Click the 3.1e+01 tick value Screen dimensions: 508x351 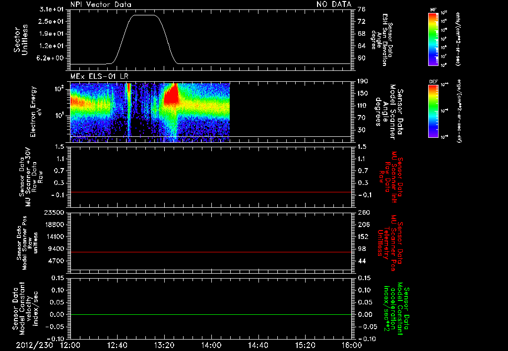click(x=52, y=9)
